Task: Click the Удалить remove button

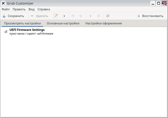Action: [x=40, y=16]
